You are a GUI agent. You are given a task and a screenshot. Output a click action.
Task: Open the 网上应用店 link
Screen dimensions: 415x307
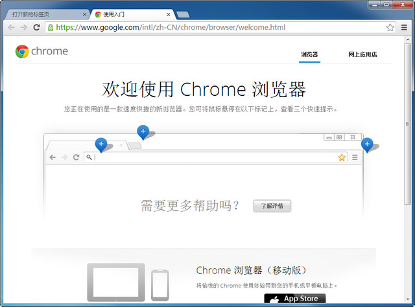(x=362, y=54)
